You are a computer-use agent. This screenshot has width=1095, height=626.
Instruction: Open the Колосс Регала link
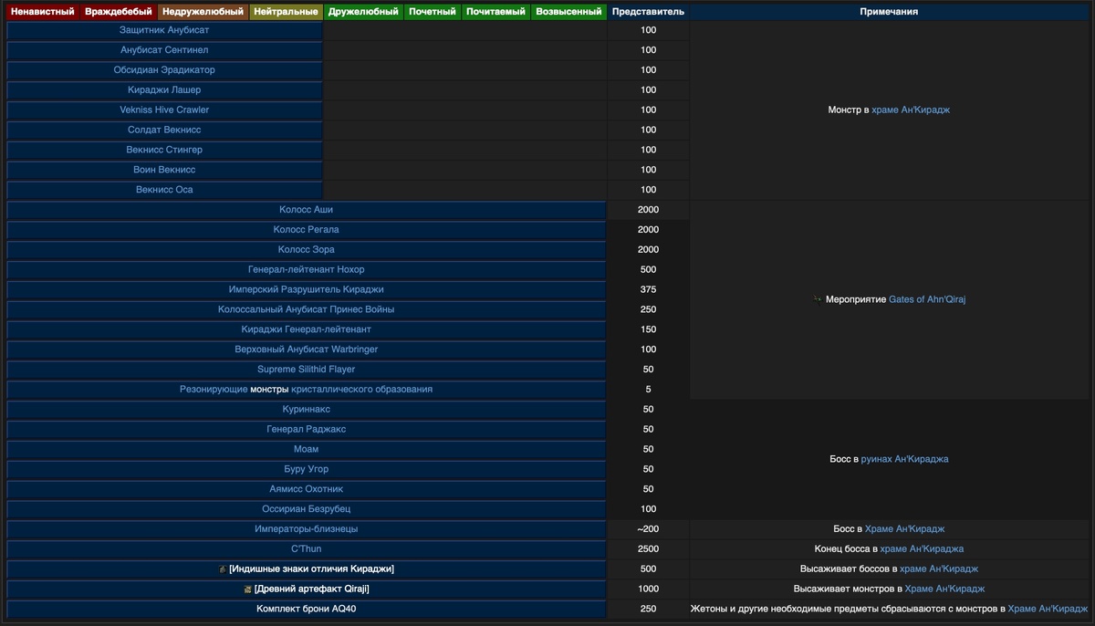tap(306, 230)
